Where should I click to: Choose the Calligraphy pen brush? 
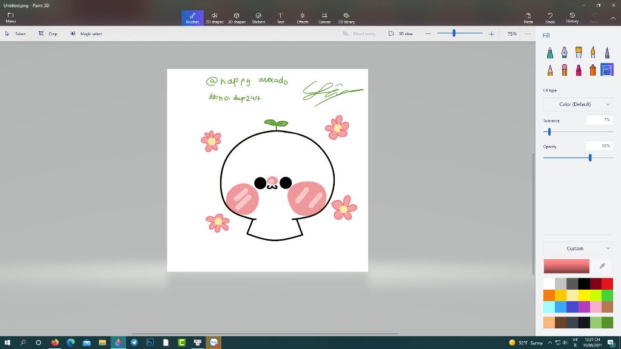click(564, 53)
